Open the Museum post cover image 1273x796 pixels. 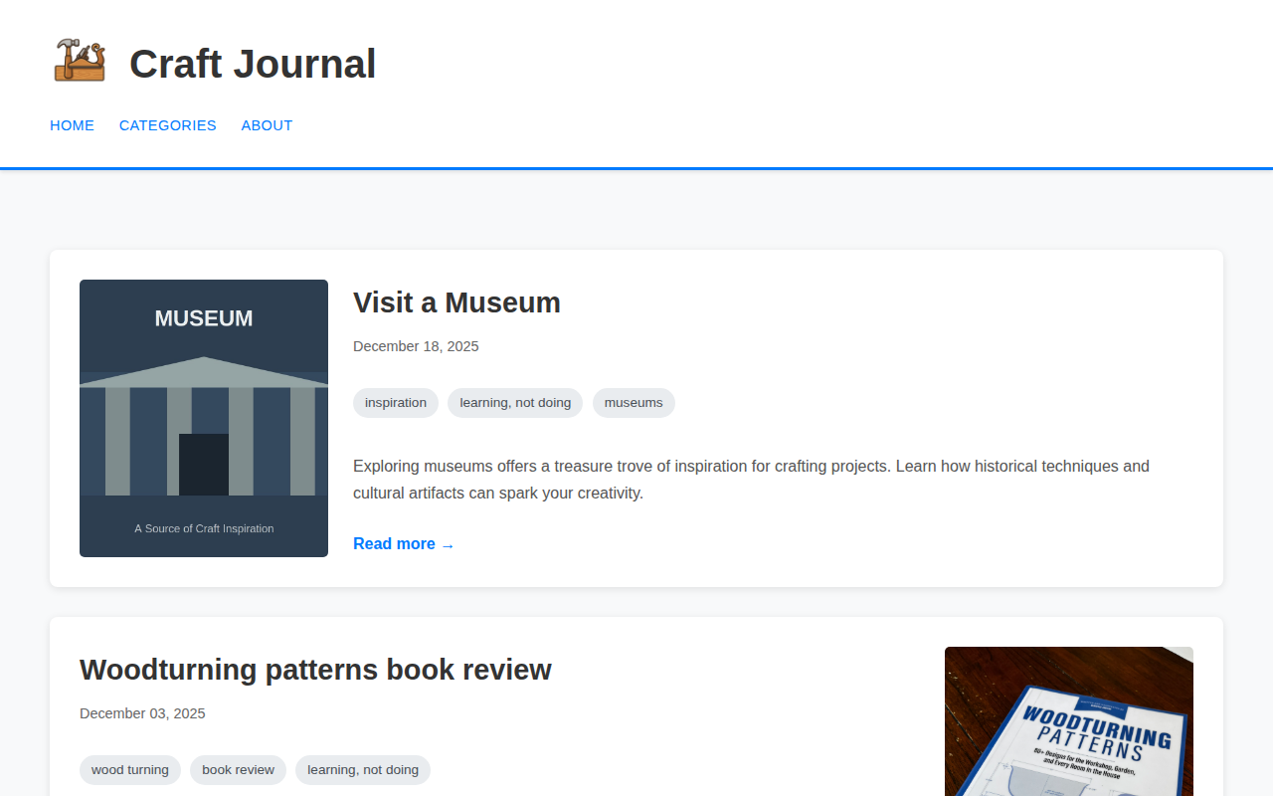point(204,418)
